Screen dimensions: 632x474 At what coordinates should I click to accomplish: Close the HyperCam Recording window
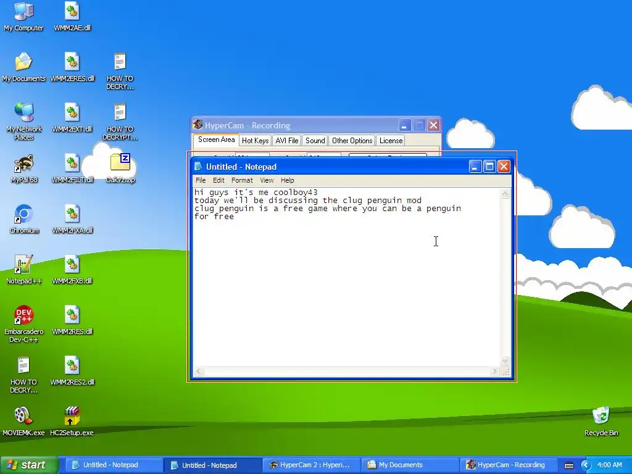(433, 125)
